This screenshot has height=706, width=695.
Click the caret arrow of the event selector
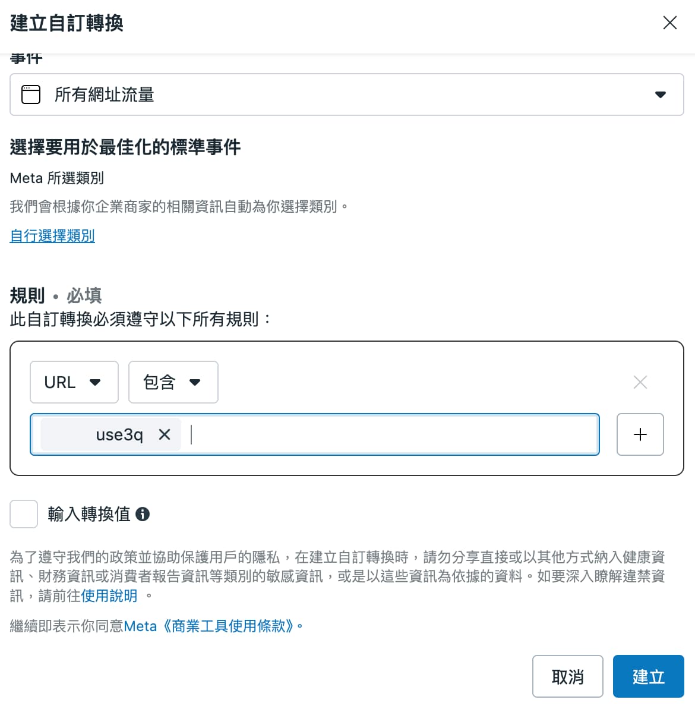pos(661,94)
